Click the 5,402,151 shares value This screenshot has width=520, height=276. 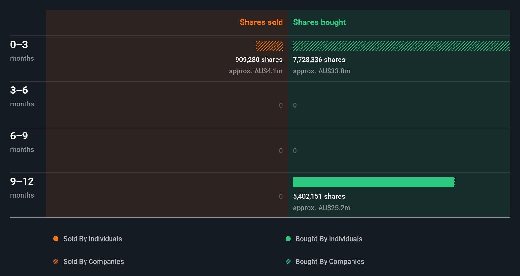319,196
